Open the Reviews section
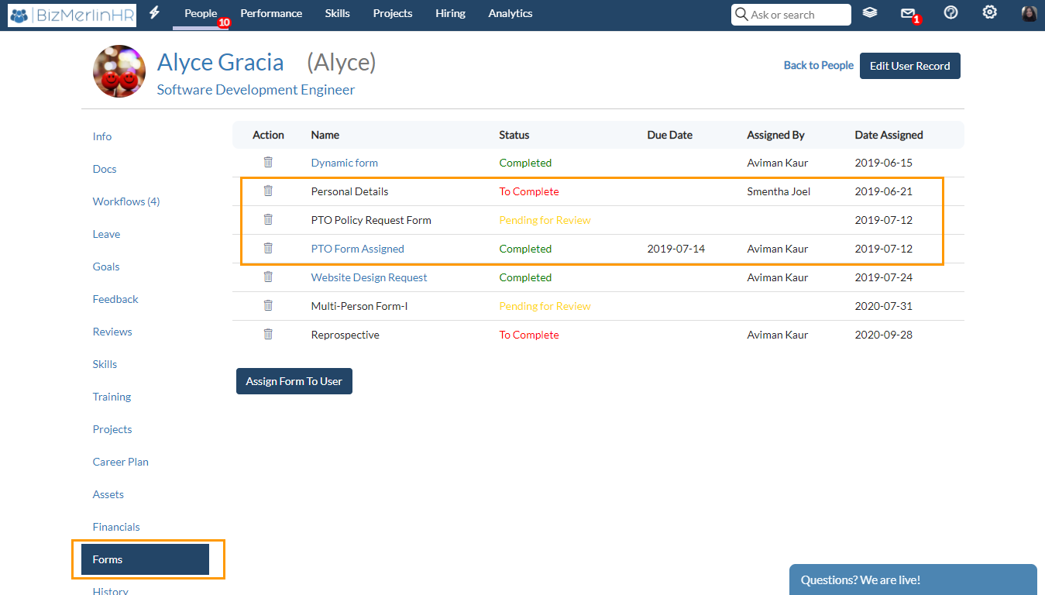Screen dimensions: 1045x595 112,332
